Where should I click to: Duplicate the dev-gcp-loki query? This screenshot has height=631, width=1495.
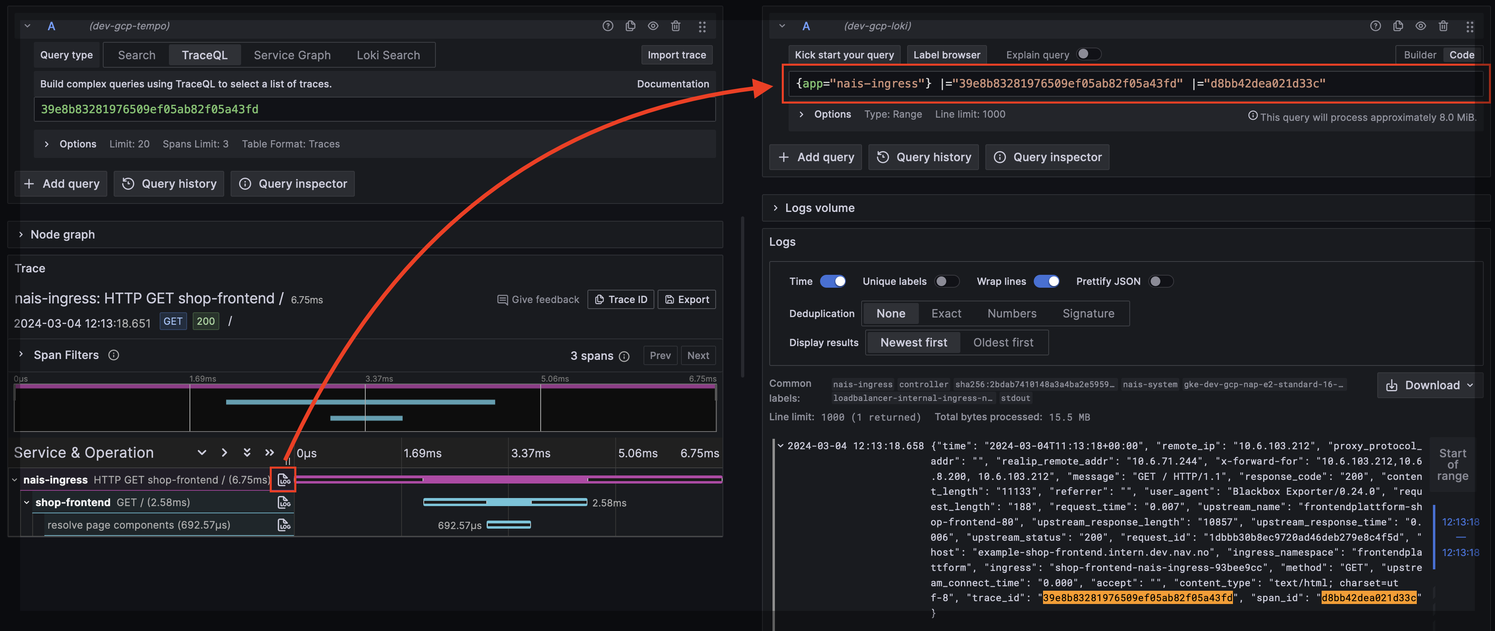[x=1398, y=26]
